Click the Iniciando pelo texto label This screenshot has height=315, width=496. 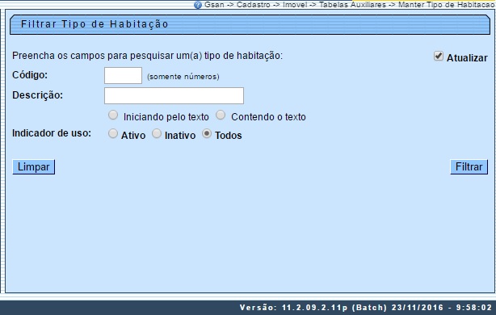pos(166,117)
